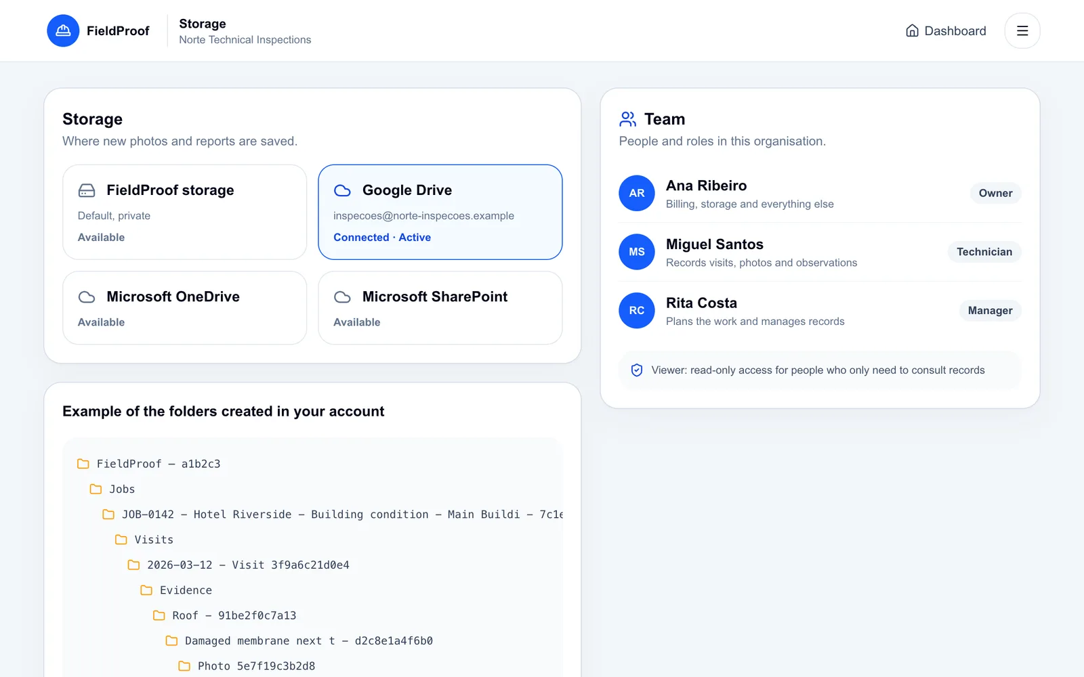Click the 'Connected · Active' status text

coord(382,238)
